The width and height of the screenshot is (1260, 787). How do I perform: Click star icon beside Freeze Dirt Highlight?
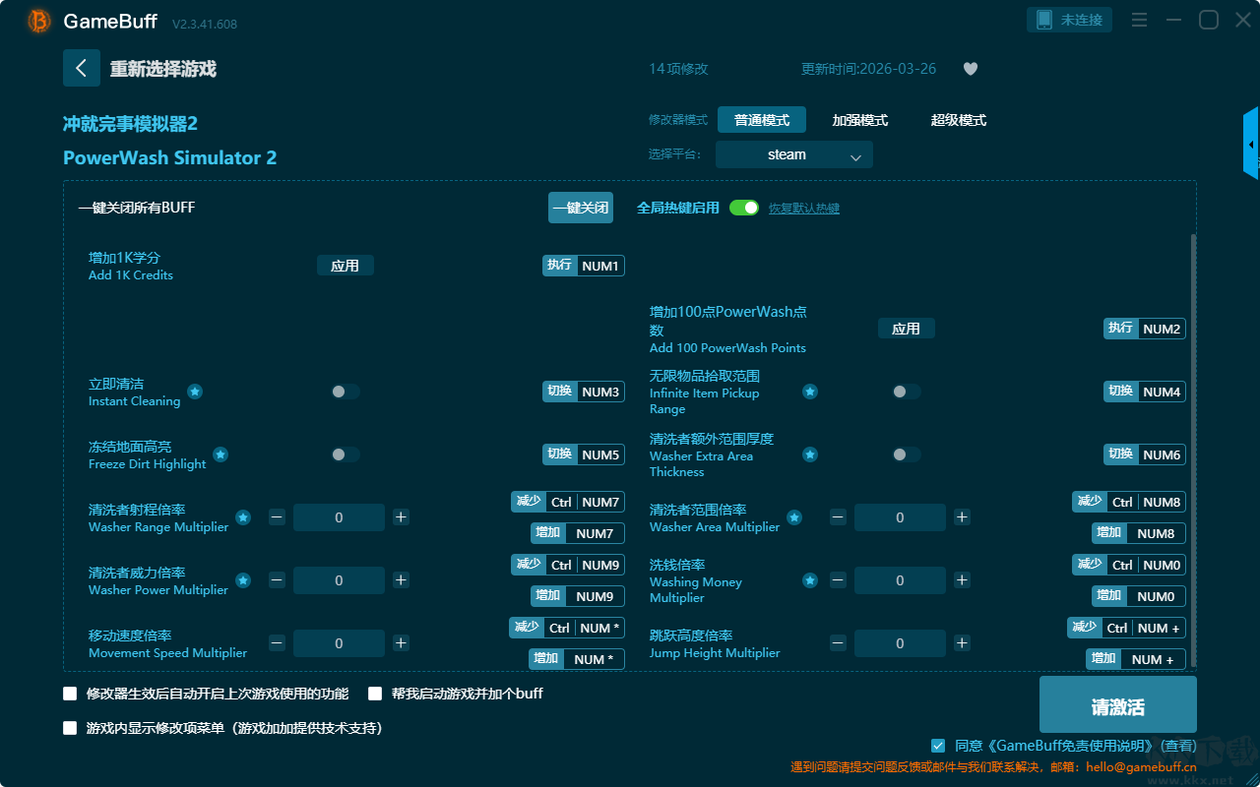tap(220, 454)
